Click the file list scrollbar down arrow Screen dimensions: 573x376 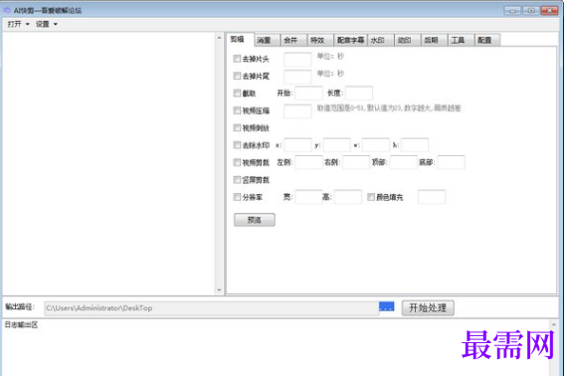point(219,290)
